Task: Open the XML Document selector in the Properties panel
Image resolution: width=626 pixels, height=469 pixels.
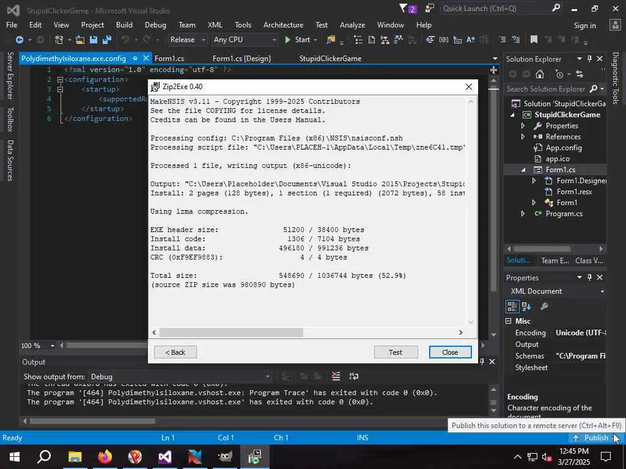Action: [x=556, y=291]
